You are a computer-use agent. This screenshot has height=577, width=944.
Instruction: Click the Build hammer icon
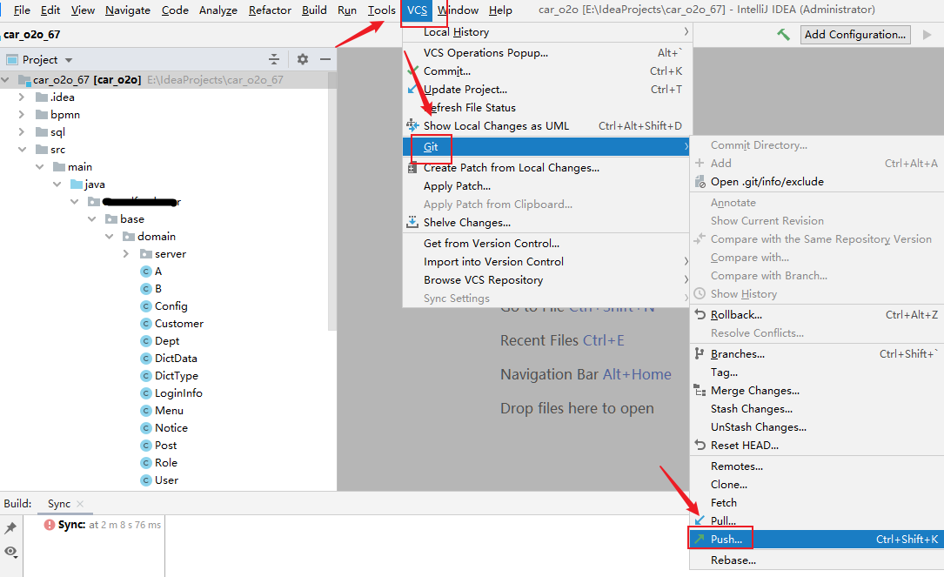783,34
